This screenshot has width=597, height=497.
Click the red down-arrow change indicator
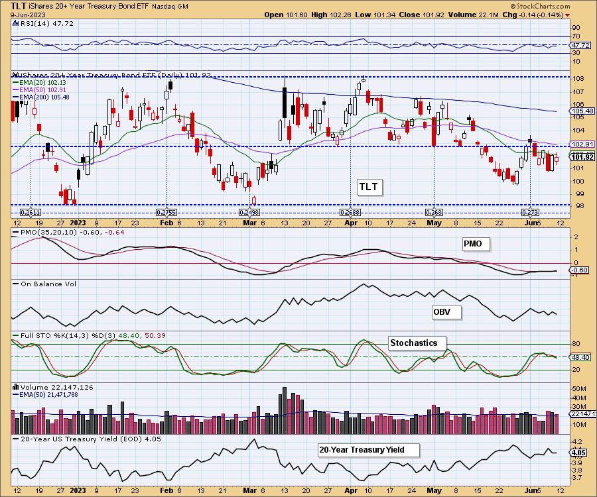pos(568,15)
